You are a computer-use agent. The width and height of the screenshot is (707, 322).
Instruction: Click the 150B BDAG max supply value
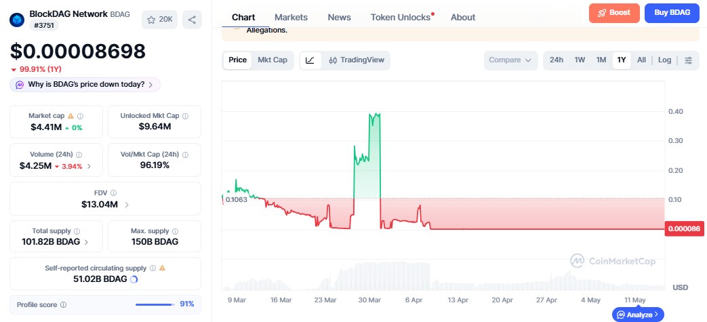pos(155,242)
